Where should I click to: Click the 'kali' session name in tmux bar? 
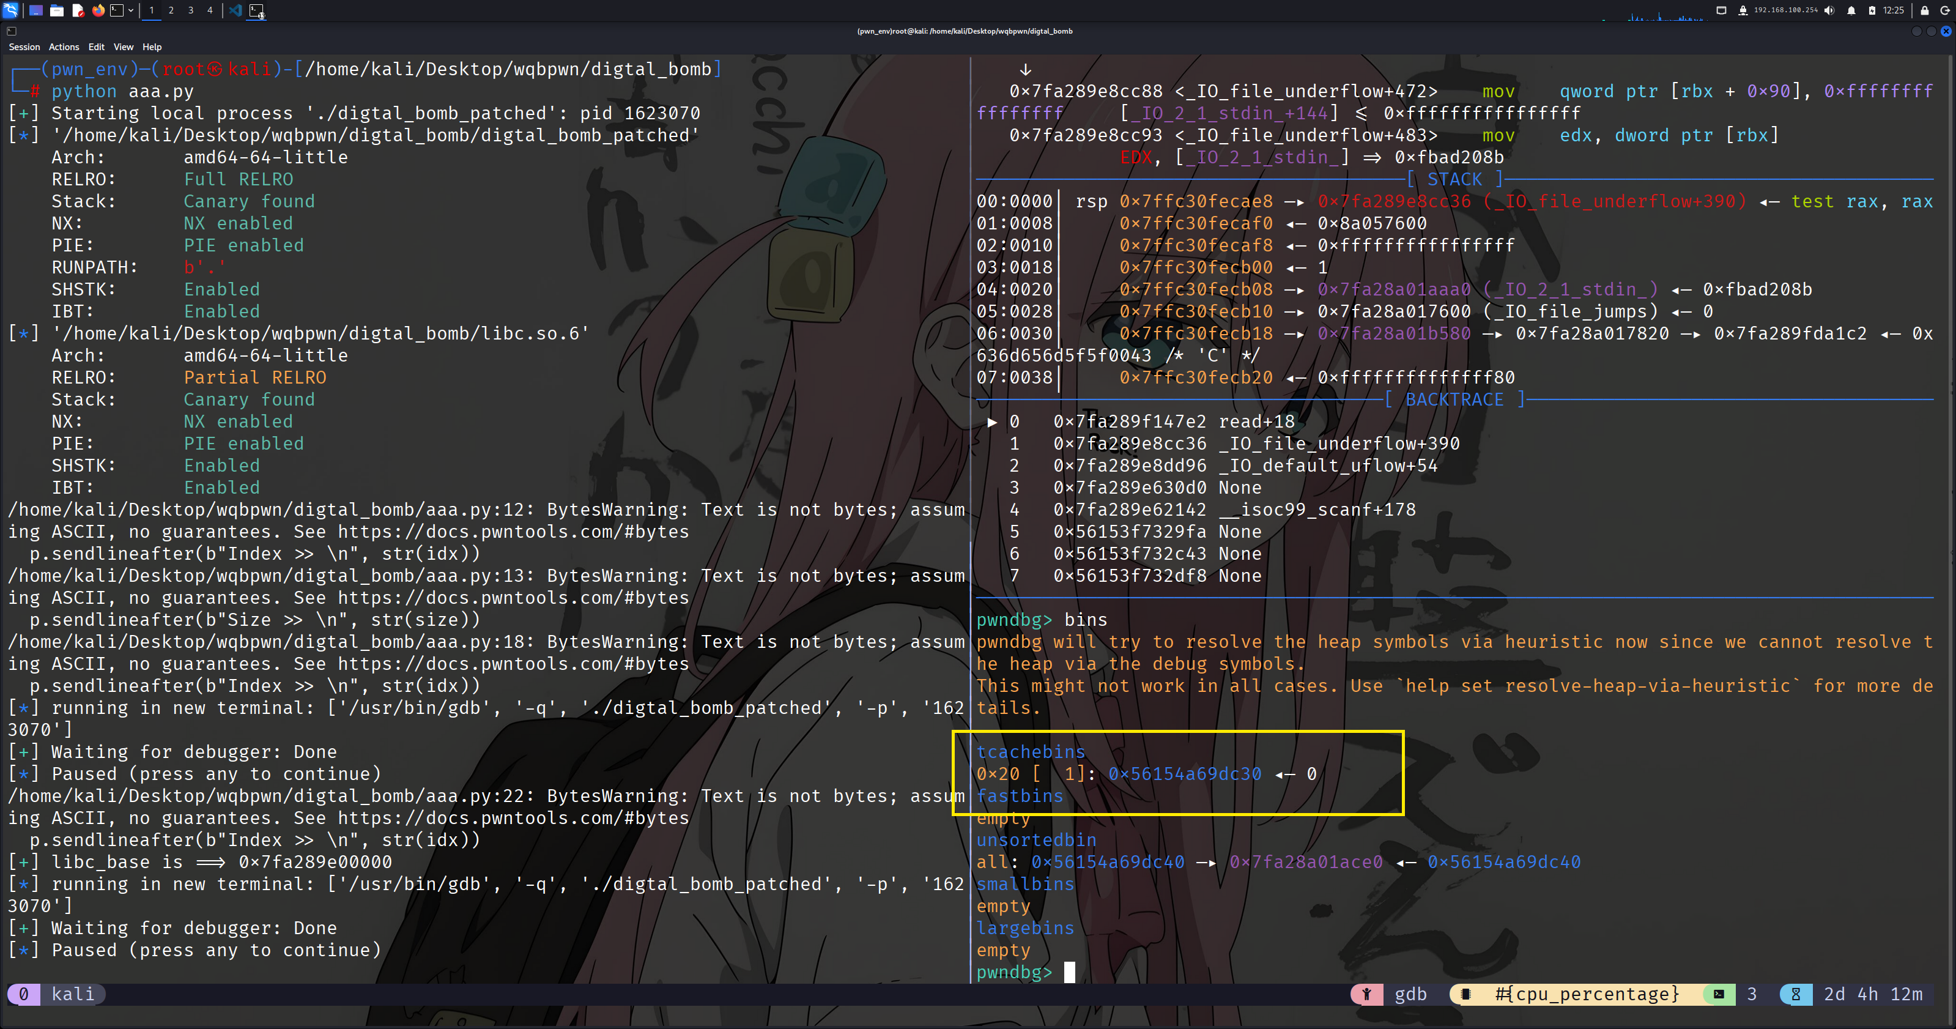click(x=73, y=994)
